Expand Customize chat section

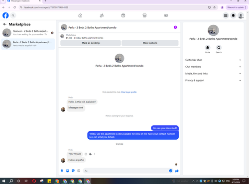click(x=213, y=60)
